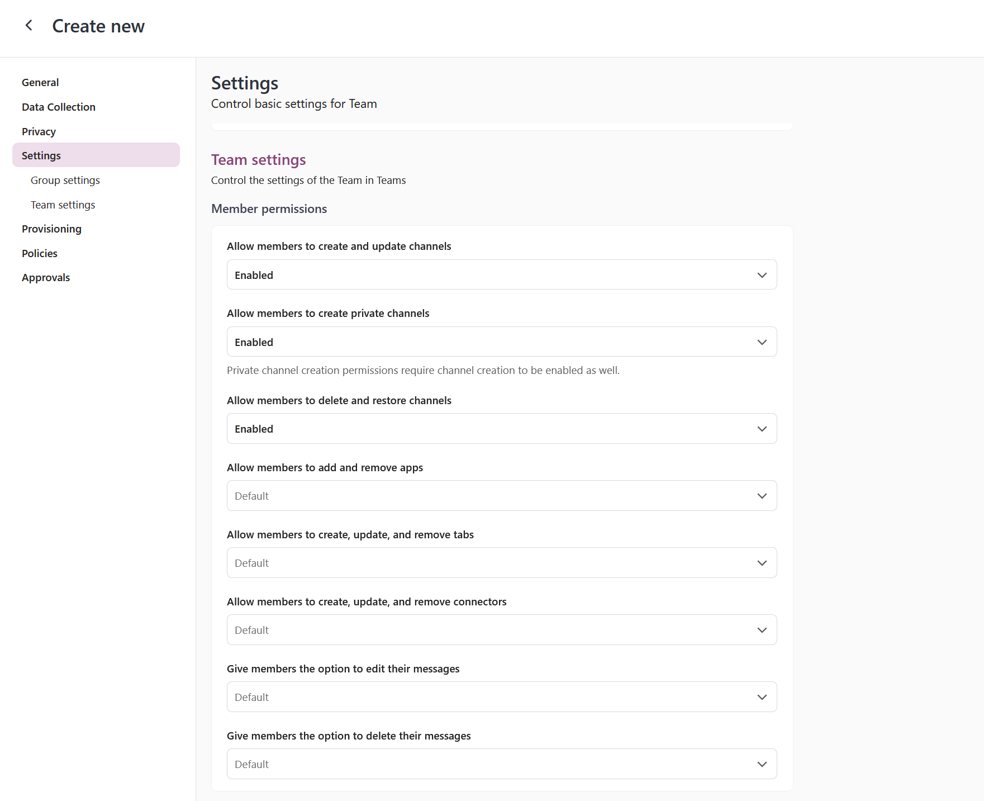Click the Create new header text
Image resolution: width=984 pixels, height=801 pixels.
pyautogui.click(x=98, y=26)
